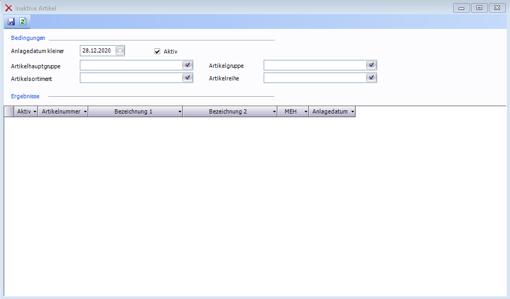The height and width of the screenshot is (299, 510).
Task: Click into the Artikelhauptgruppe text field
Action: (130, 65)
